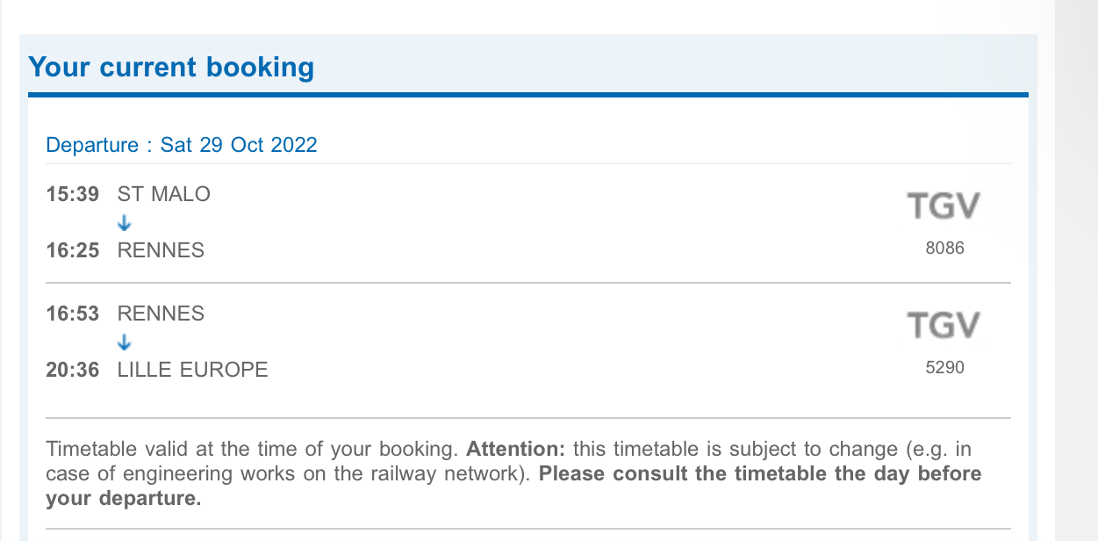This screenshot has width=1098, height=541.
Task: Click the blue arrow below ST MALO
Action: tap(124, 223)
